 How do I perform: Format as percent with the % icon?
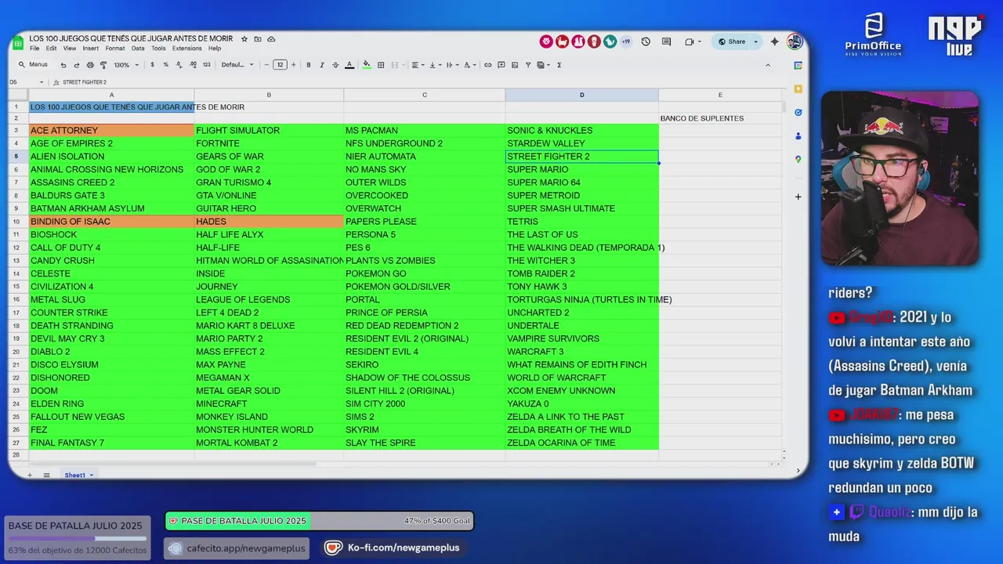point(165,65)
